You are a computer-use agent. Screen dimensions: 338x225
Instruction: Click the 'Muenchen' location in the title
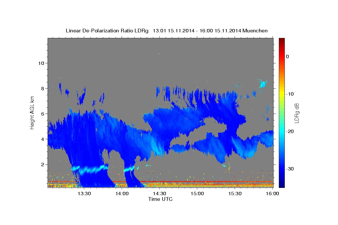pos(255,31)
